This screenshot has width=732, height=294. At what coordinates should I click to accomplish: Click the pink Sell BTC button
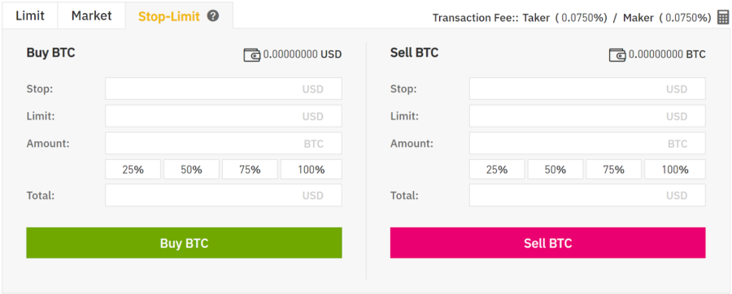547,243
